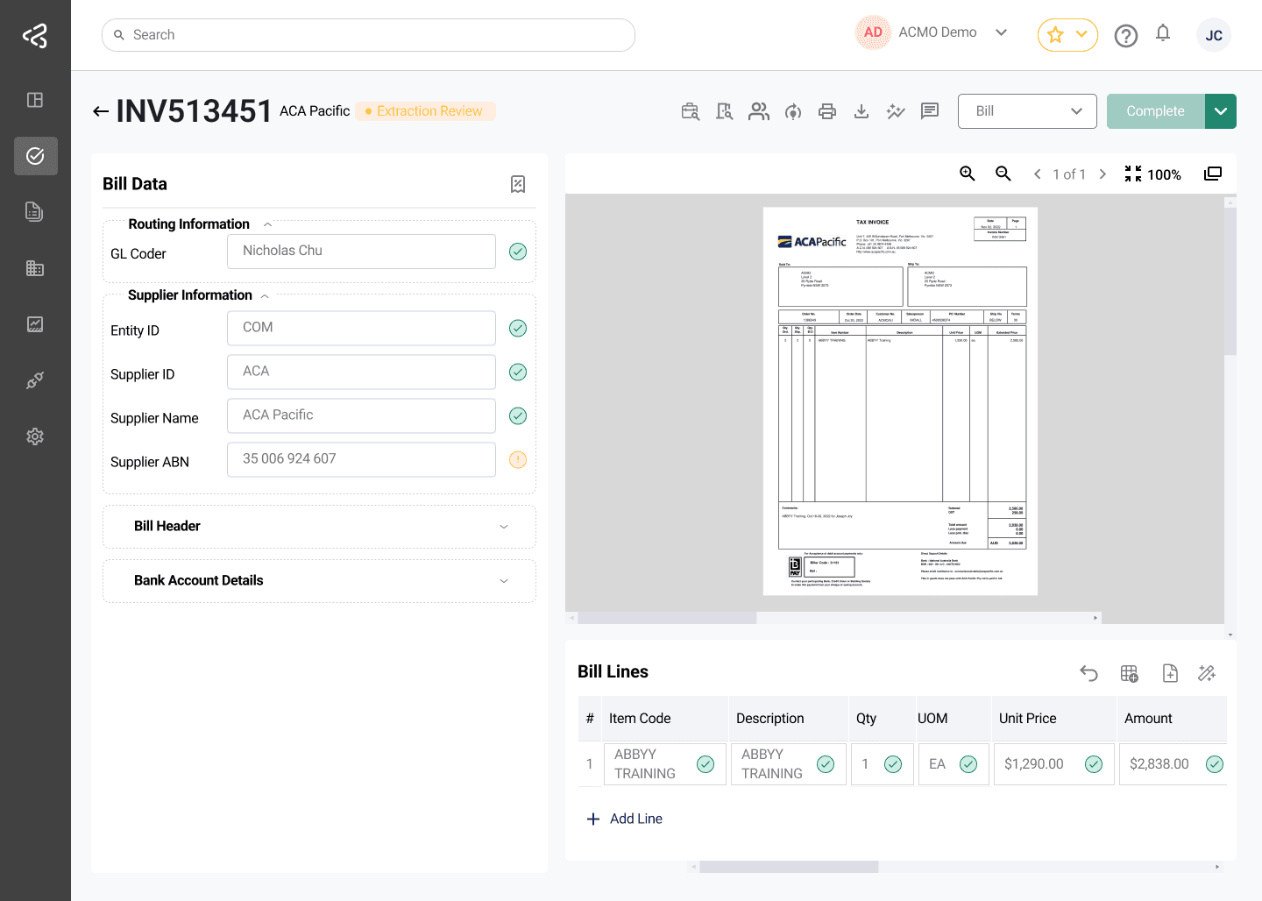
Task: Toggle the Unit Price approval checkmark
Action: click(x=1093, y=764)
